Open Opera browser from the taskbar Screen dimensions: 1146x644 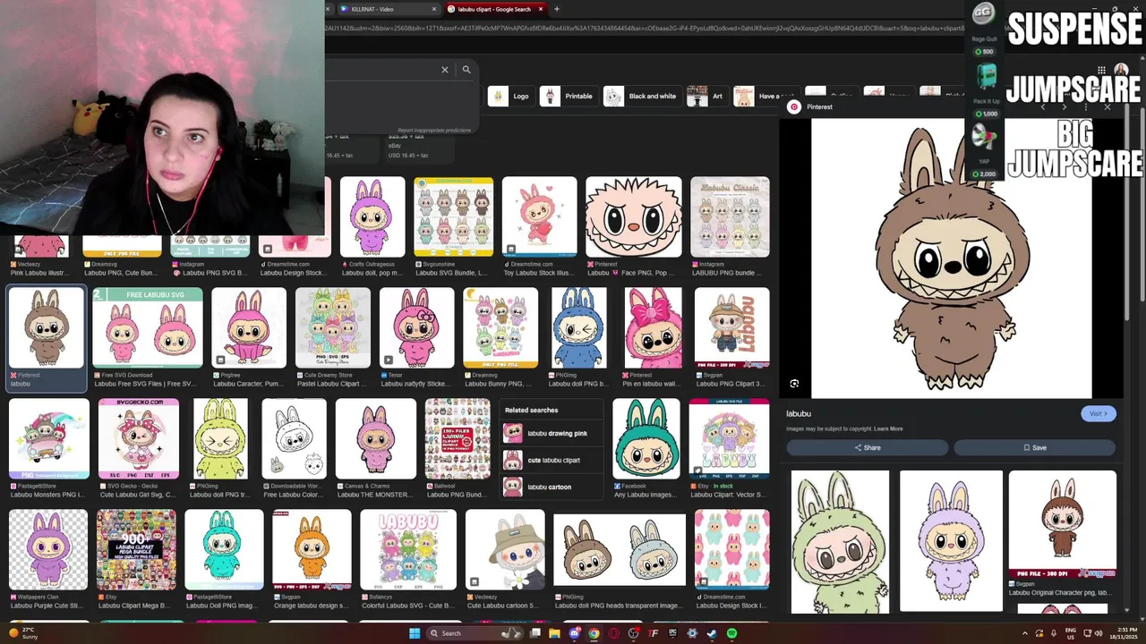point(613,633)
